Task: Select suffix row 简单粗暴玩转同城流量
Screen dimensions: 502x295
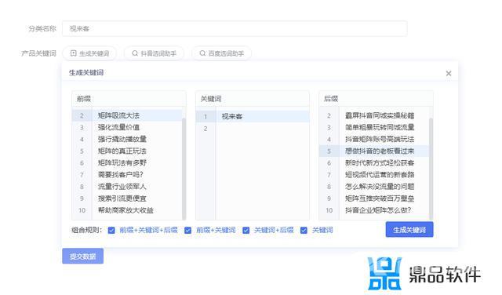Action: (374, 127)
